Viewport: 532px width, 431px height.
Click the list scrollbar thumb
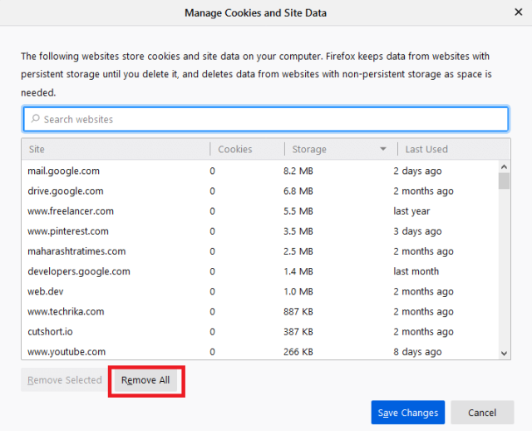coord(505,181)
